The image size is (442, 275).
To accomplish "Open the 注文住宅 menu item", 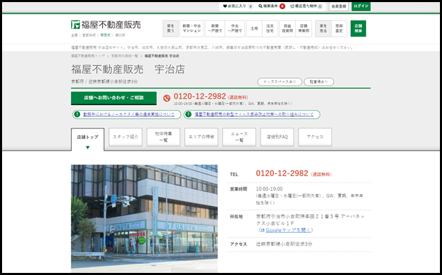I will pos(270,28).
